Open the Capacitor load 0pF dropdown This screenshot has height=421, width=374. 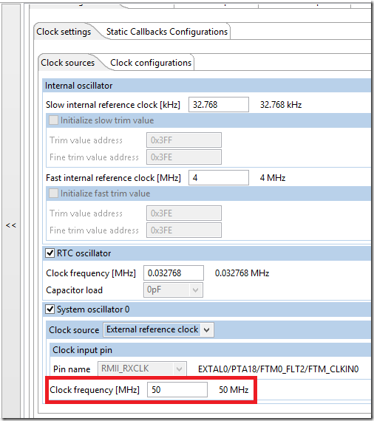coord(173,290)
